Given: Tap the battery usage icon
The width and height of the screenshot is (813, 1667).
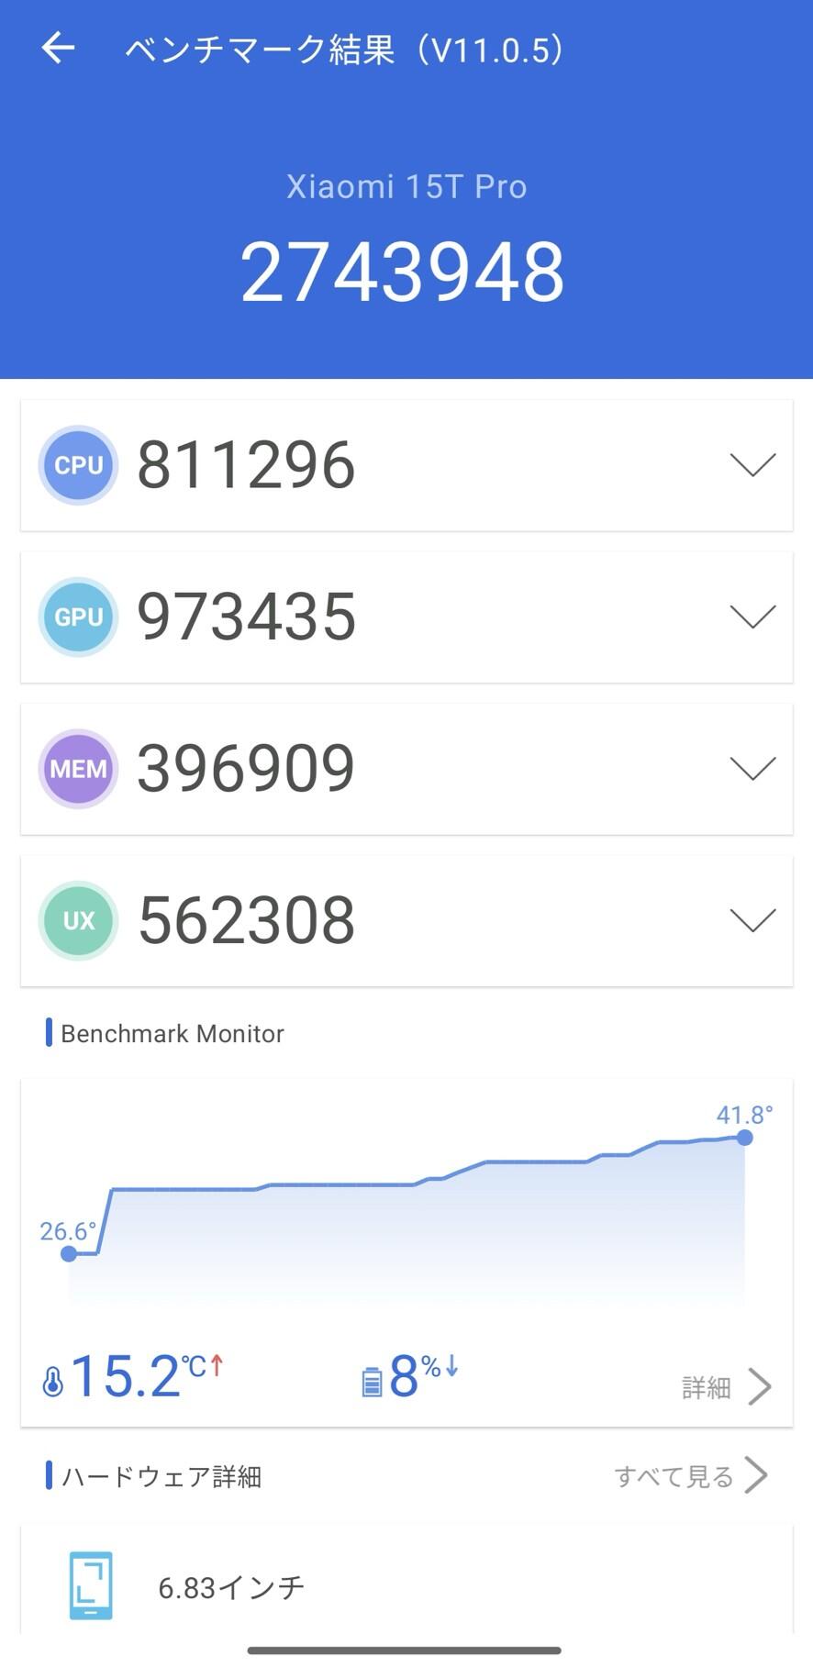Looking at the screenshot, I should (x=371, y=1381).
